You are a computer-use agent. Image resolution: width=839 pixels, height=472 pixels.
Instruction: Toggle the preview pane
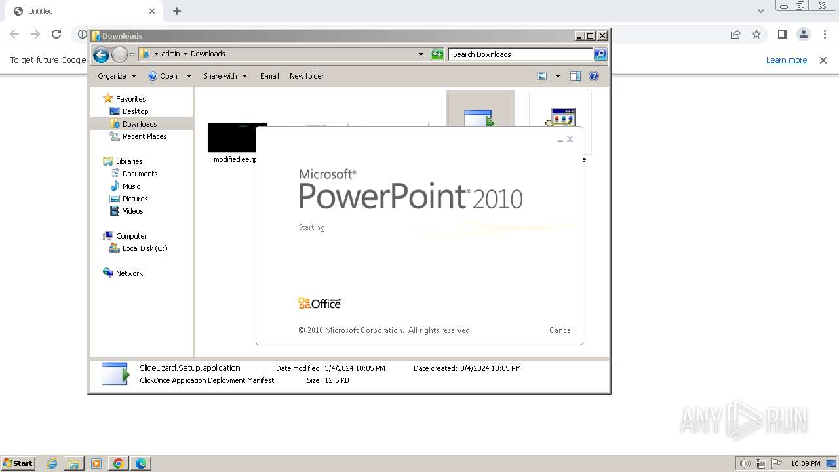click(x=576, y=76)
